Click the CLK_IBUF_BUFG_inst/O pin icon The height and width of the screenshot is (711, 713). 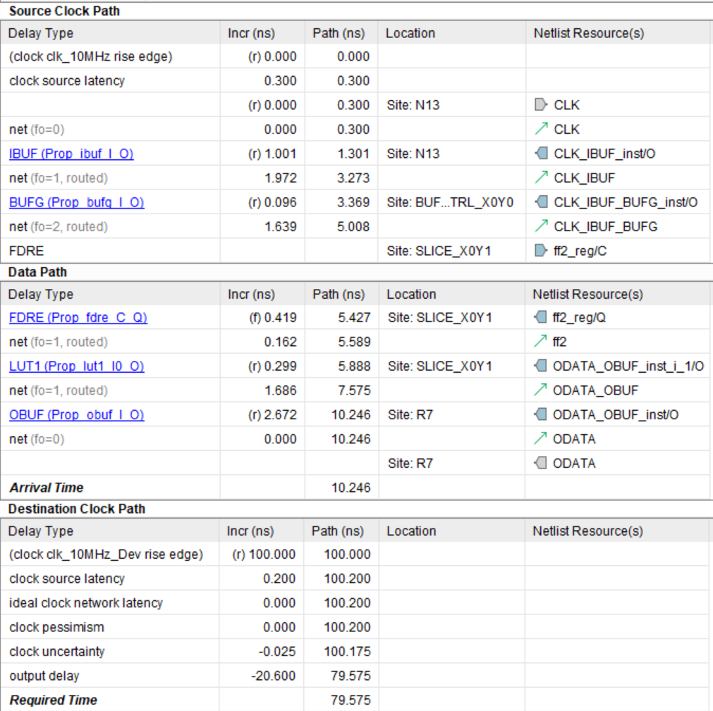point(541,202)
